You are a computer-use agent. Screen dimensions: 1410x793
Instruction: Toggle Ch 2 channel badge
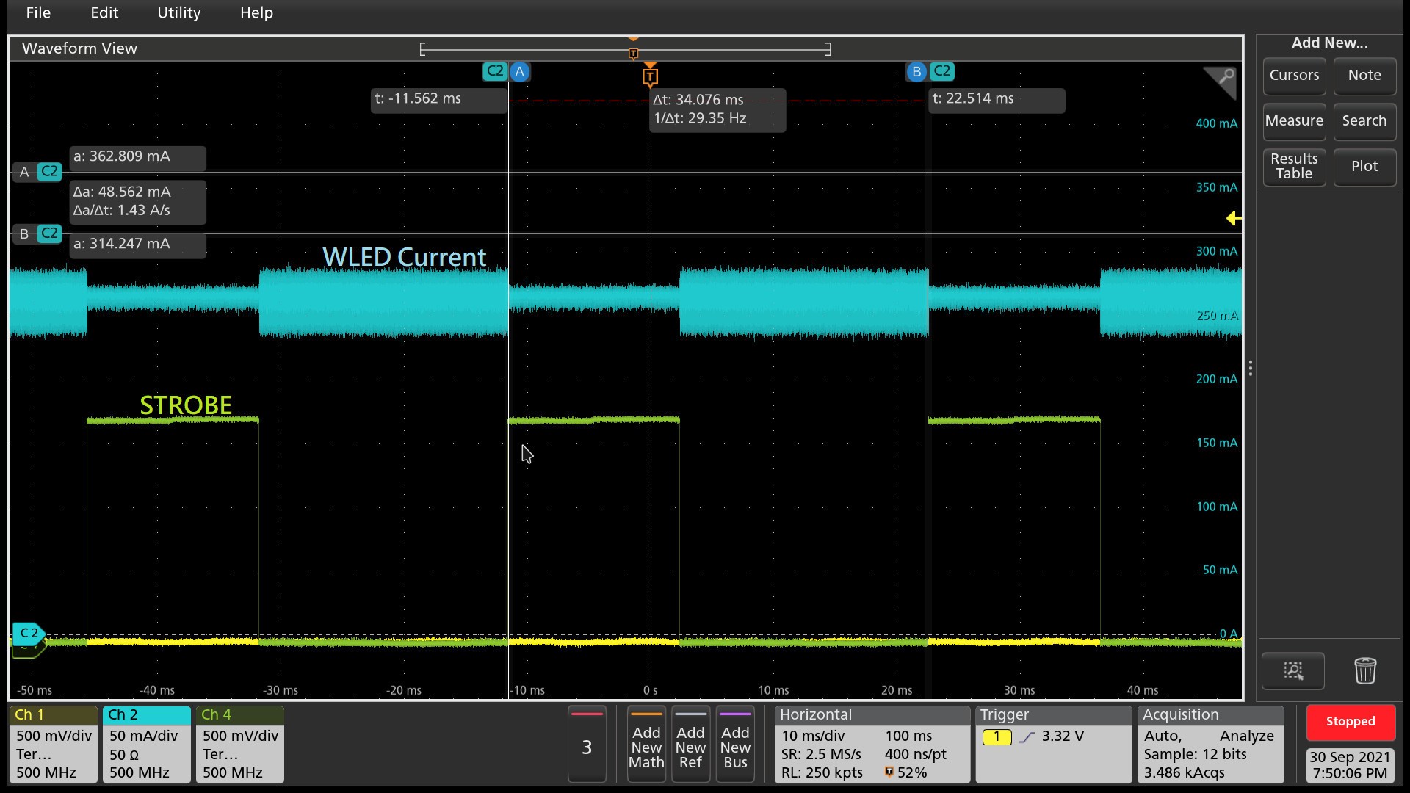coord(146,743)
